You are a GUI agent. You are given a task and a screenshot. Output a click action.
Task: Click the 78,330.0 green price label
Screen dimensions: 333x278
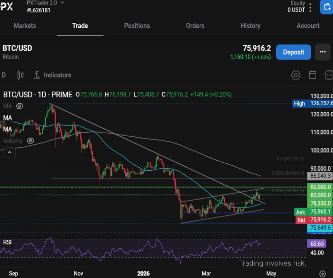320,204
